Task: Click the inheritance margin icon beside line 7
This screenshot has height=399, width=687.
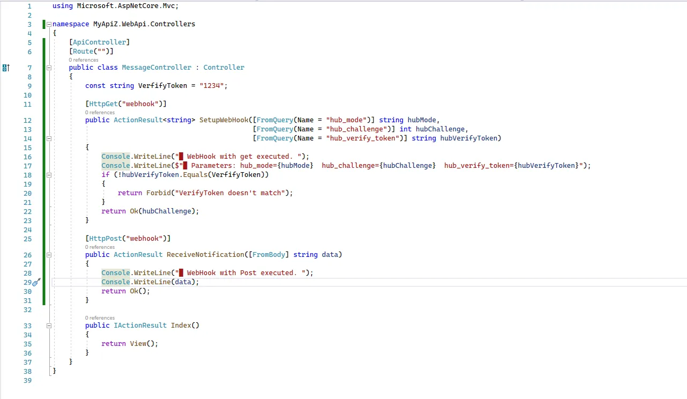Action: click(x=6, y=68)
